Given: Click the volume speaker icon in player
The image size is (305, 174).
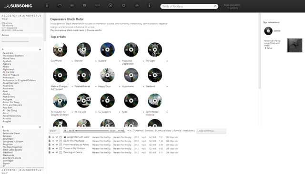Looking at the screenshot, I should [119, 131].
